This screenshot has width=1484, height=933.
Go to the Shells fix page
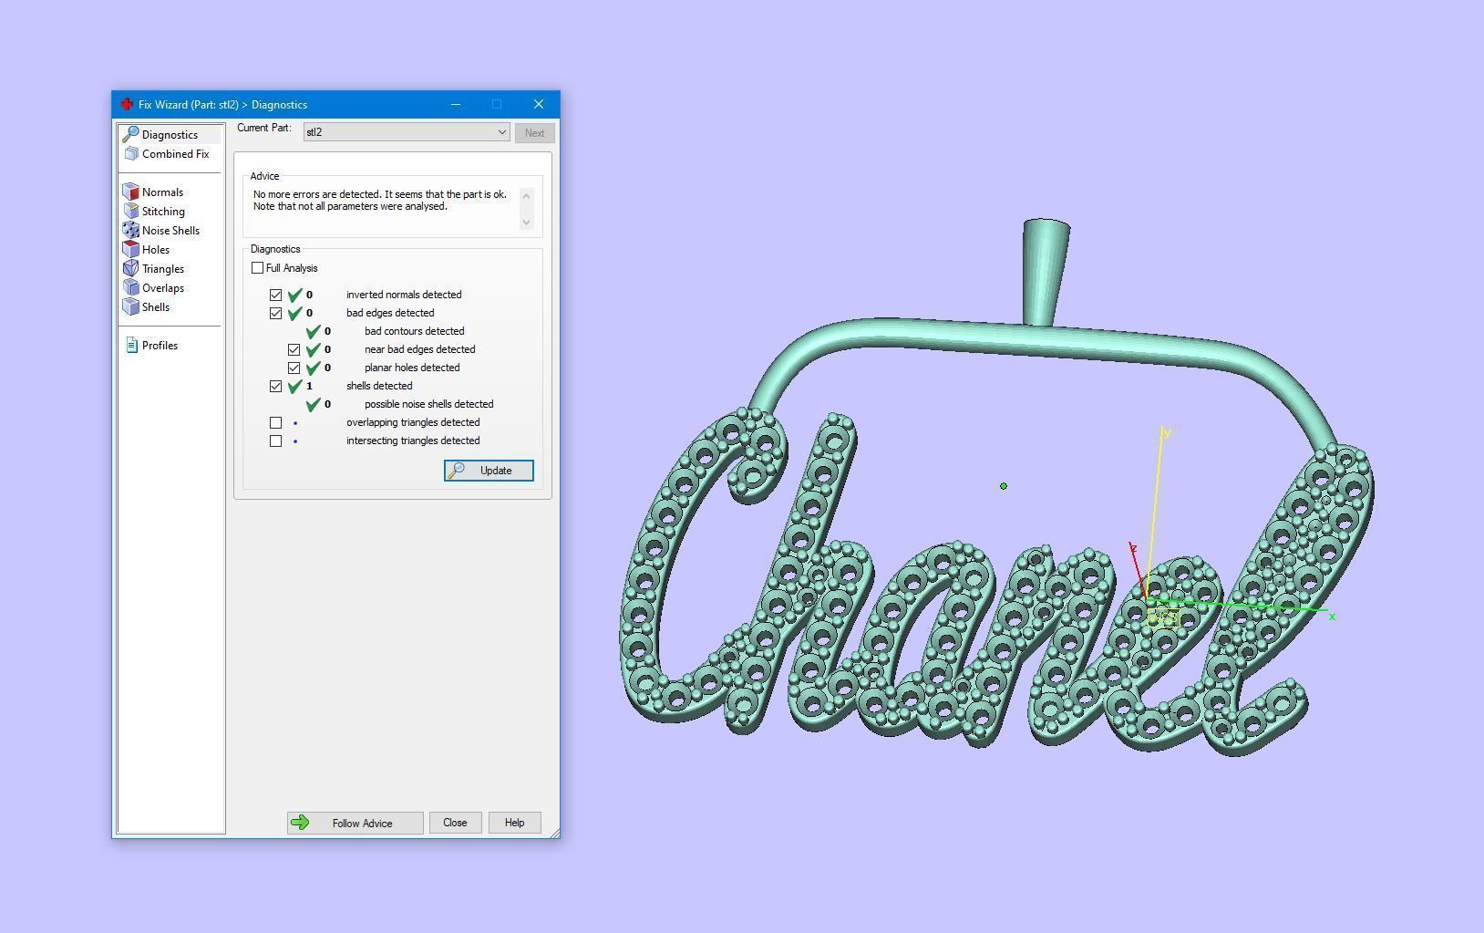(x=156, y=307)
